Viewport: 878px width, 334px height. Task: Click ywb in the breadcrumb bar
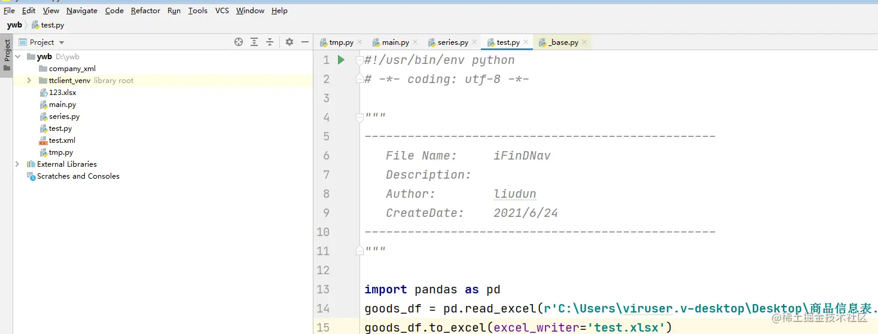pos(14,25)
